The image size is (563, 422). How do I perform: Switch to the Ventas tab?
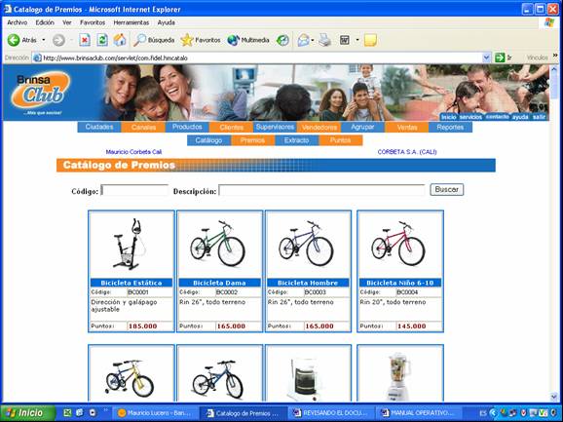(x=407, y=127)
